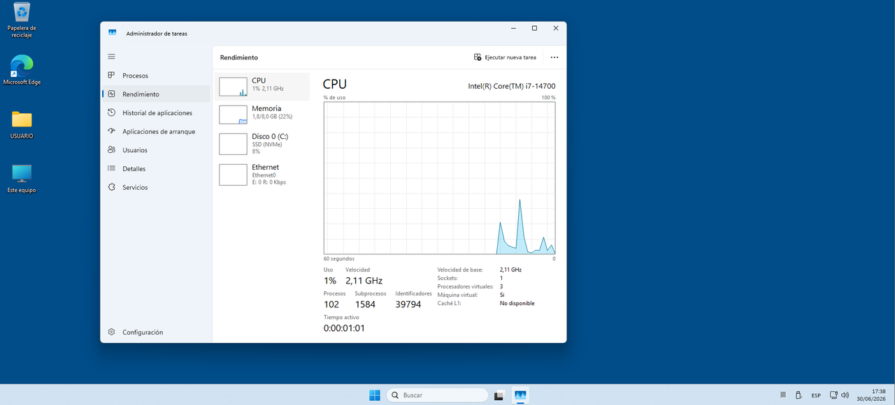The image size is (895, 405).
Task: Click the Detalles list icon
Action: pyautogui.click(x=111, y=168)
